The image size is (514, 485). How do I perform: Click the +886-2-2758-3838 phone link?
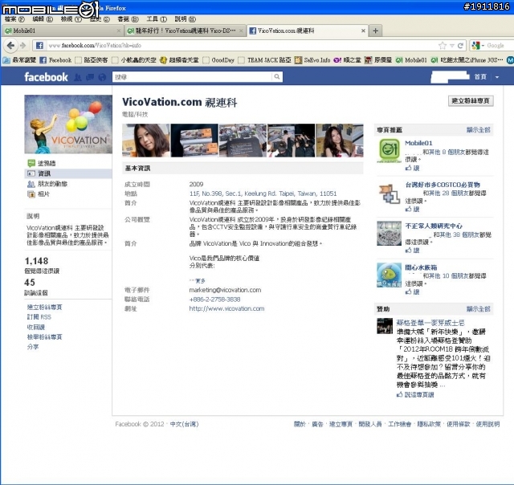pos(214,300)
